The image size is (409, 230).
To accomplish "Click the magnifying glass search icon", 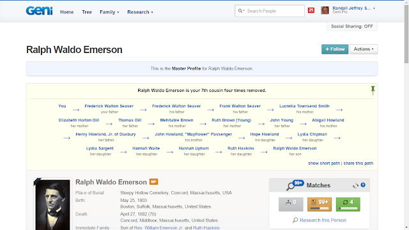I will (240, 11).
